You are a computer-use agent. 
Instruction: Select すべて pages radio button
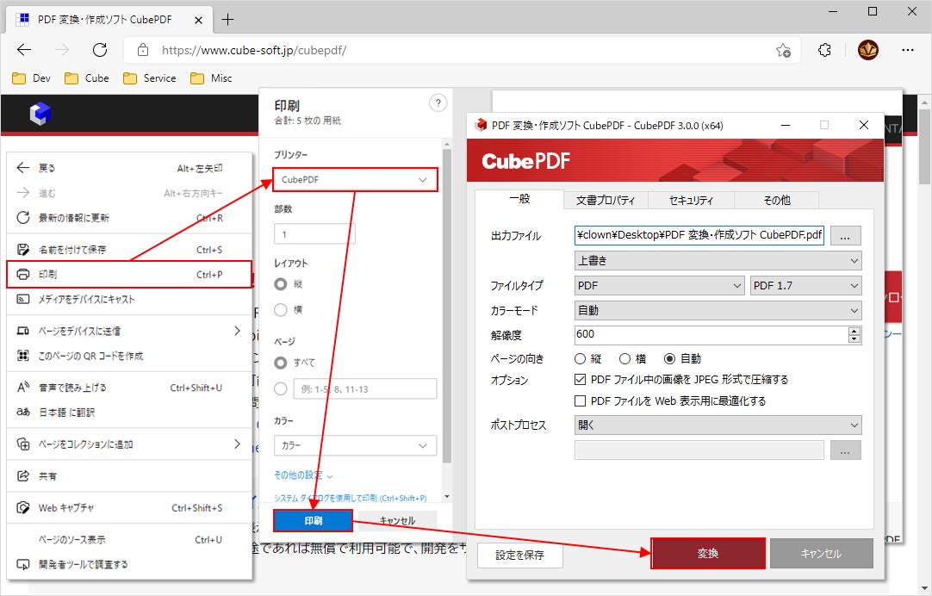coord(281,363)
